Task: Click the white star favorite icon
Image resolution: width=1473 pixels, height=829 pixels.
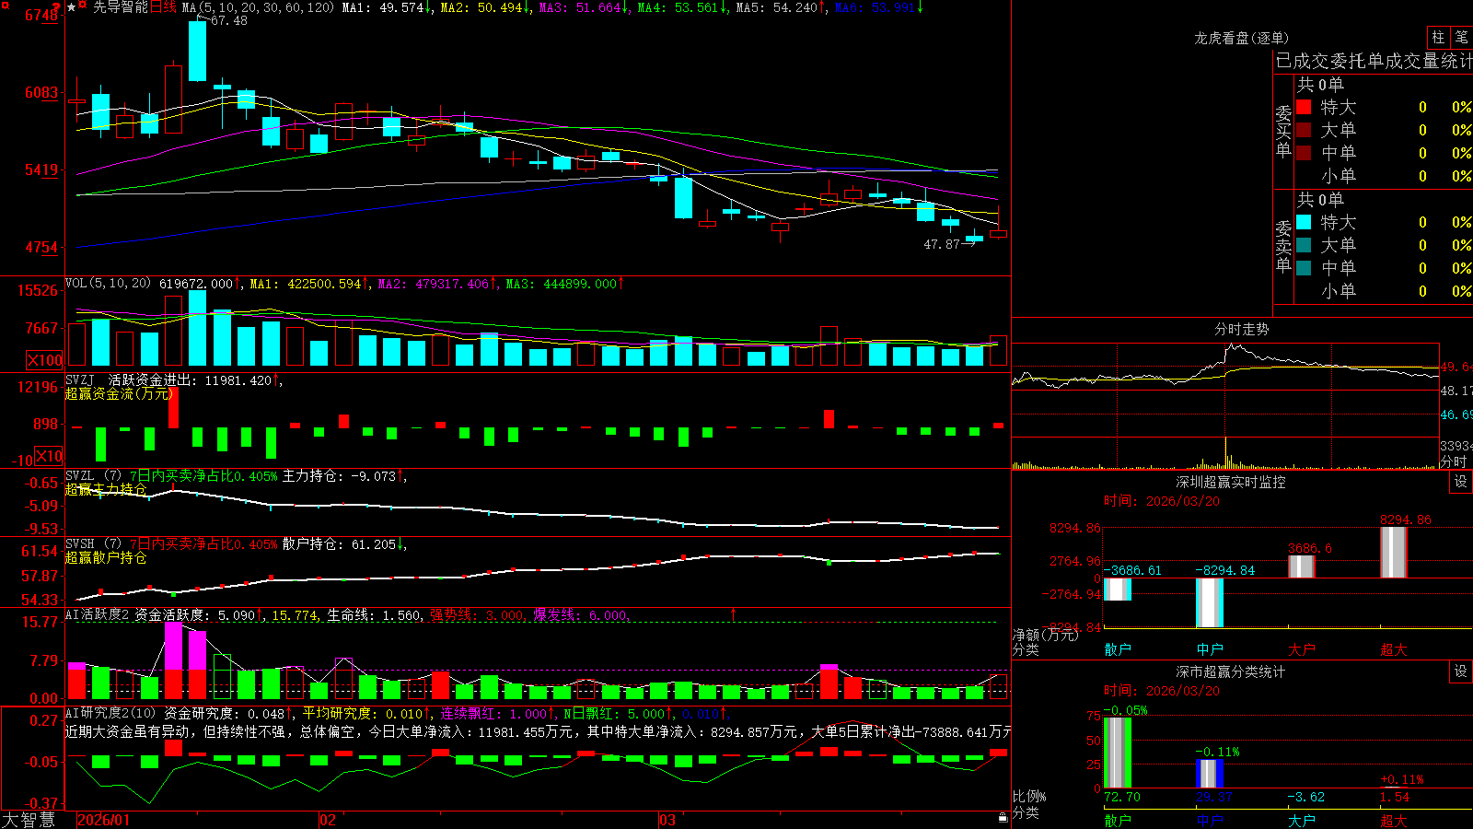Action: 72,7
